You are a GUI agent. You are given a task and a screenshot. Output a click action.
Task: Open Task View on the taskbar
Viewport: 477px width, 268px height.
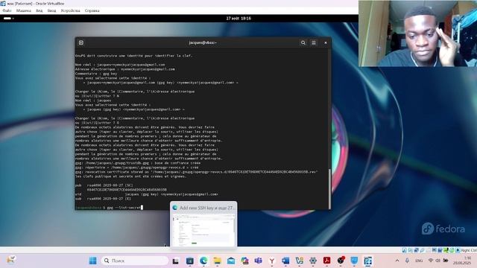(176, 261)
